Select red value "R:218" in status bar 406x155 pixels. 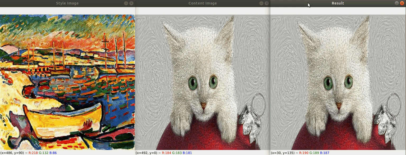click(x=34, y=153)
